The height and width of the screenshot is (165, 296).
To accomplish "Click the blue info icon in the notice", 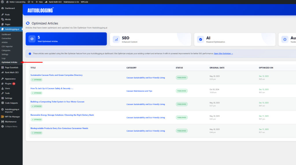I will coord(30,54).
